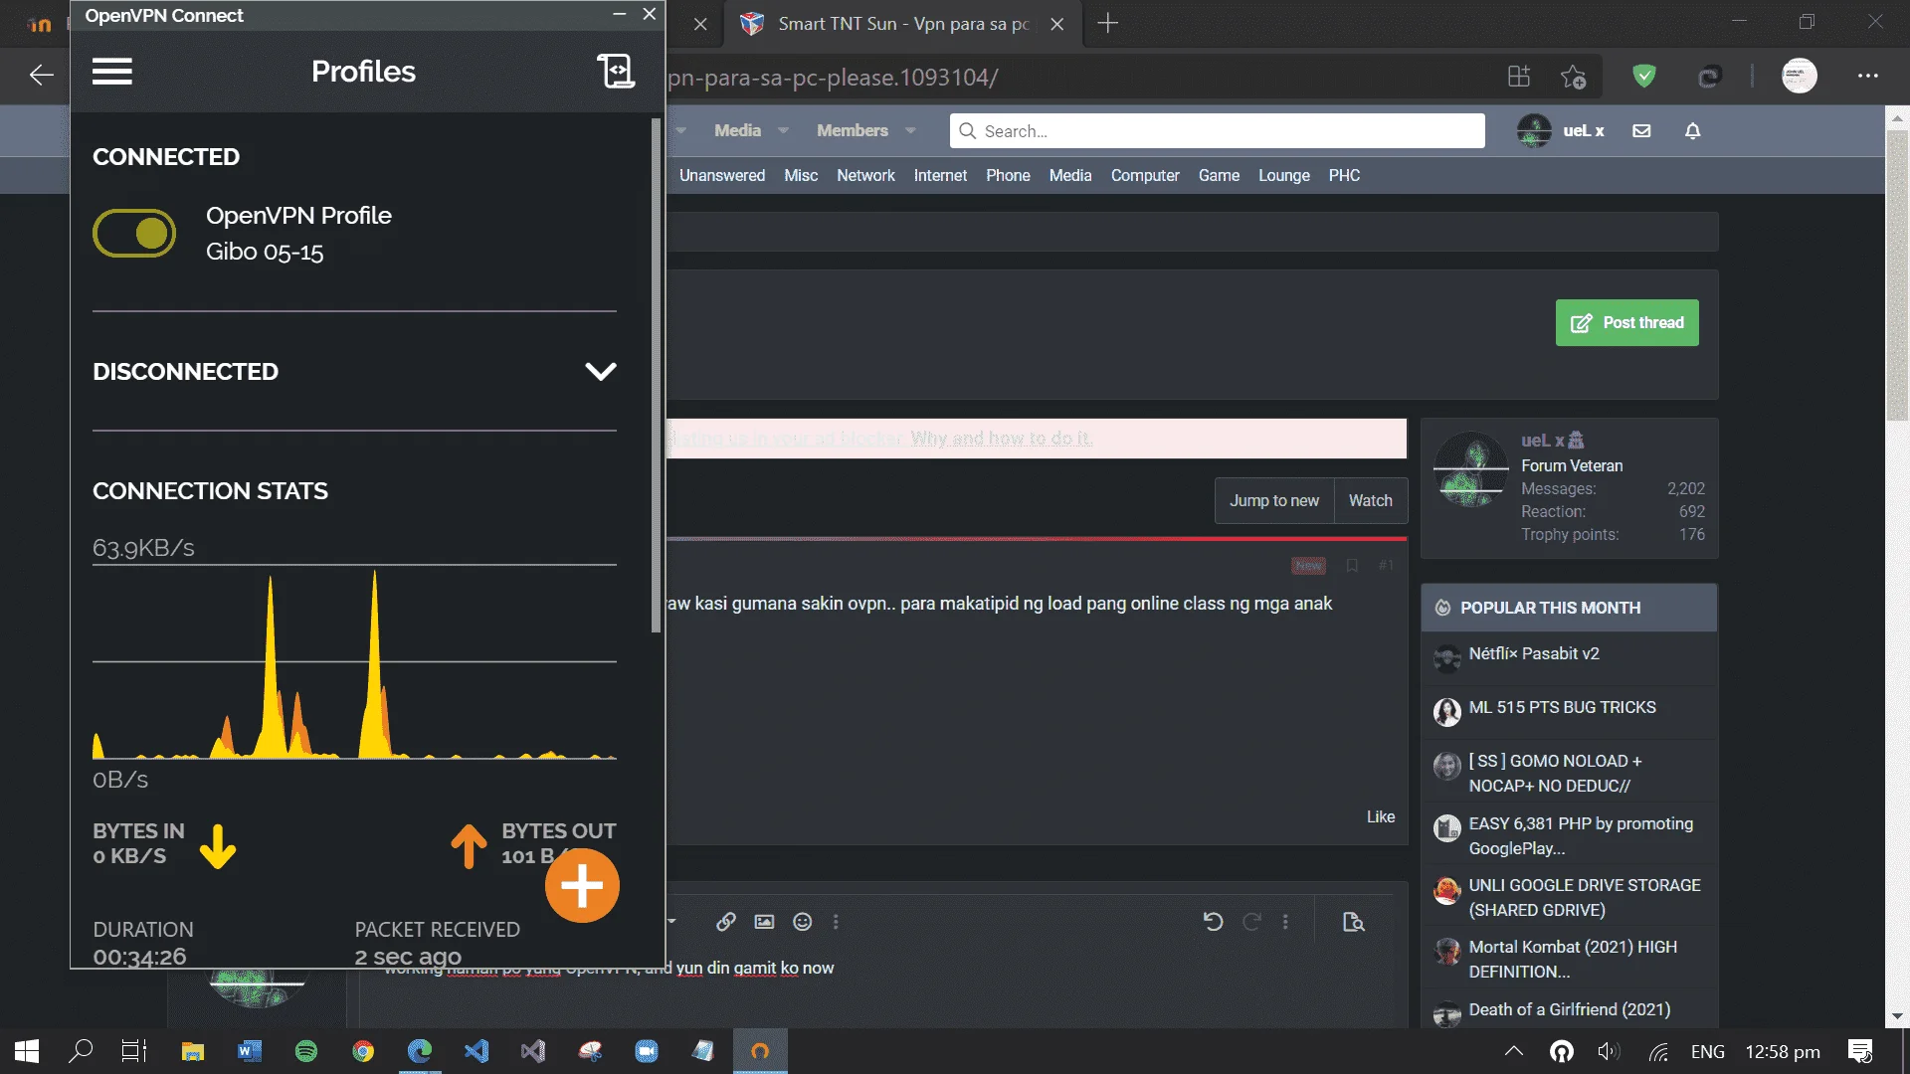1910x1074 pixels.
Task: Go to the Unanswered threads link
Action: click(x=722, y=175)
